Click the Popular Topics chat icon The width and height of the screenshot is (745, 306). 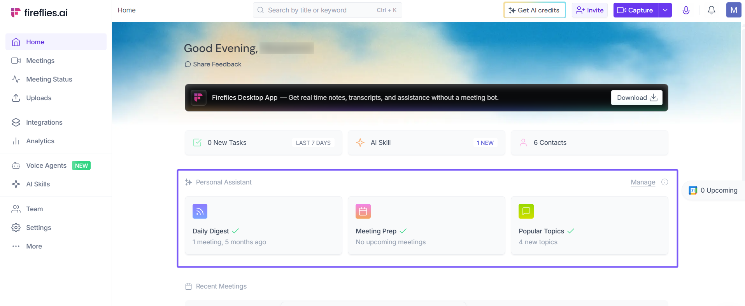point(526,211)
